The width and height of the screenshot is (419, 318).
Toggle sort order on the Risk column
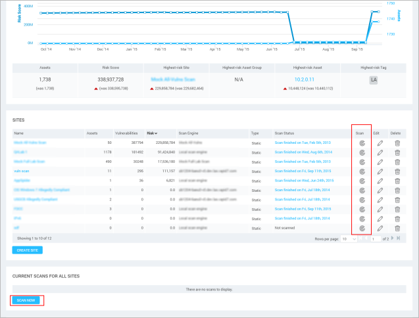tap(152, 132)
